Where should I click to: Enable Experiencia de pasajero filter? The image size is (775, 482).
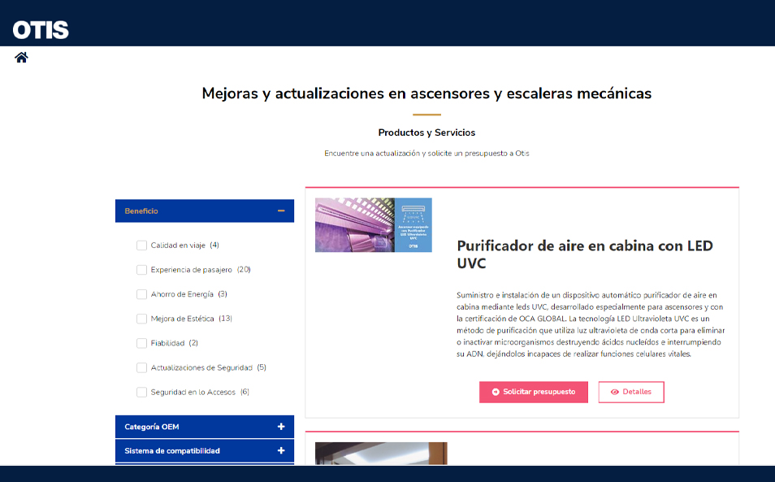[x=142, y=270]
